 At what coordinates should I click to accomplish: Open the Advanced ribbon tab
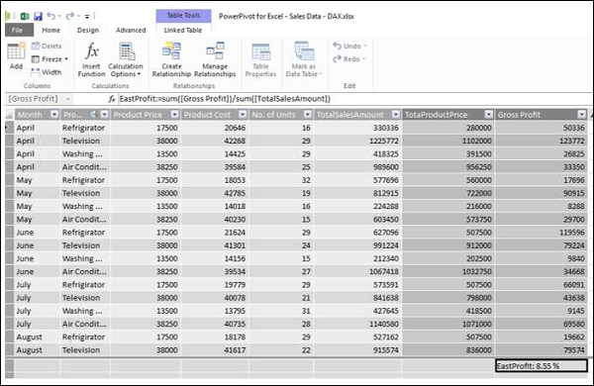click(131, 31)
